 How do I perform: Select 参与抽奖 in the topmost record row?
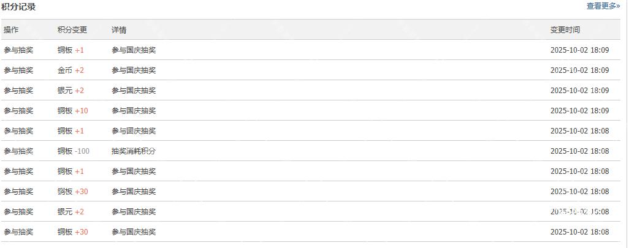click(18, 50)
